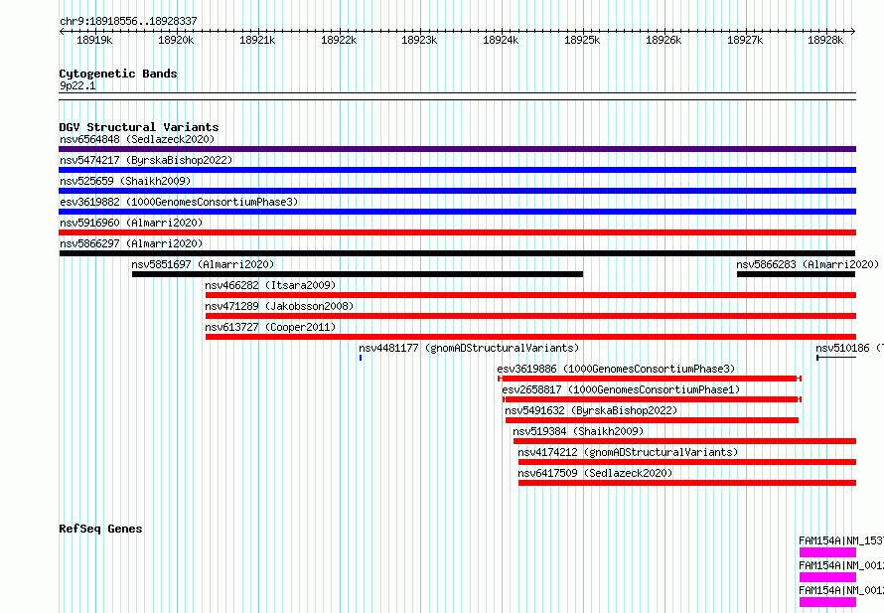Click the 18922k ruler tick label
The height and width of the screenshot is (613, 884).
pos(339,40)
